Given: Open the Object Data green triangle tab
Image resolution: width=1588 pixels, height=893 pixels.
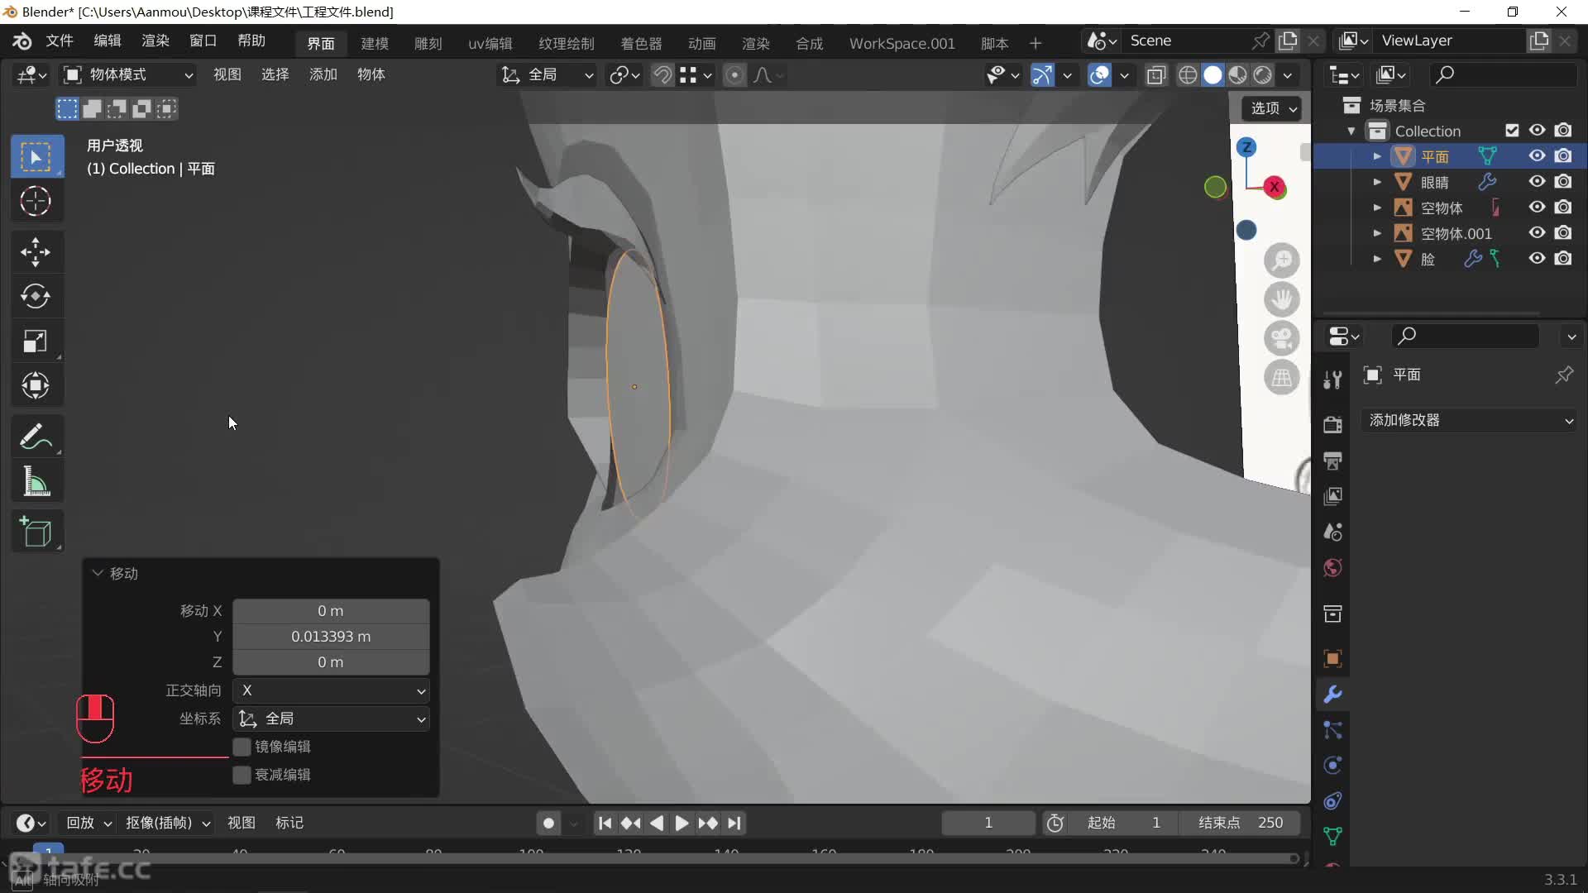Looking at the screenshot, I should 1332,837.
